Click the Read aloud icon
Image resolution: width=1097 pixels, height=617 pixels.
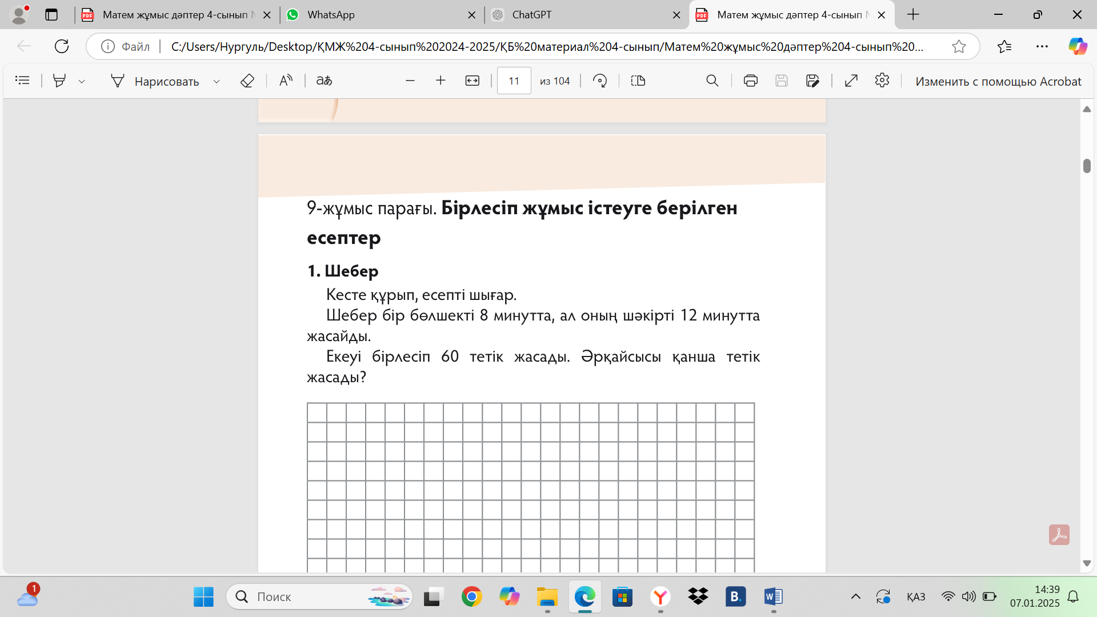click(286, 81)
